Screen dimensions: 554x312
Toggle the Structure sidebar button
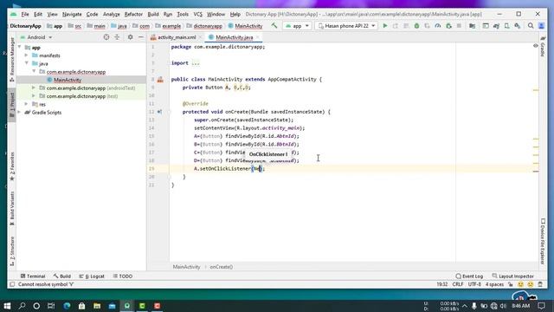(x=12, y=250)
